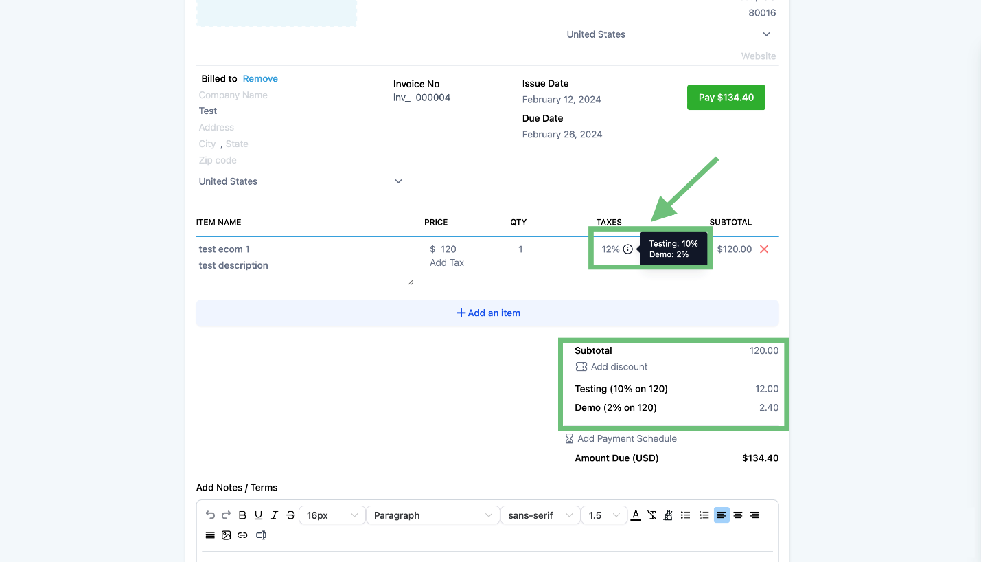This screenshot has width=981, height=562.
Task: Change the Issue Date February 12, 2024
Action: [x=562, y=100]
